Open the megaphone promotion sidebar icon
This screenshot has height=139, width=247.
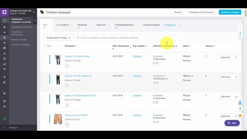tap(4, 69)
